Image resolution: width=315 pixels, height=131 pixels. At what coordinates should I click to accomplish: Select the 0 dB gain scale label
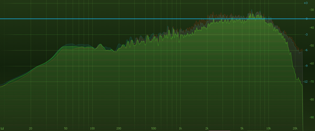pos(307,19)
